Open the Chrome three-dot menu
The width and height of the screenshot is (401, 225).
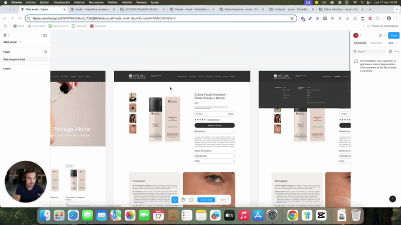pos(396,18)
